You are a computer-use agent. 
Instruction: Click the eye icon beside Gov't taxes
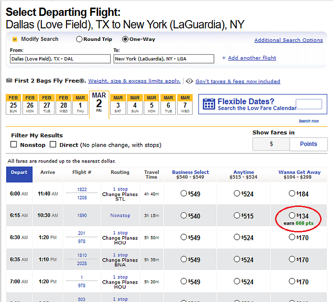189,81
